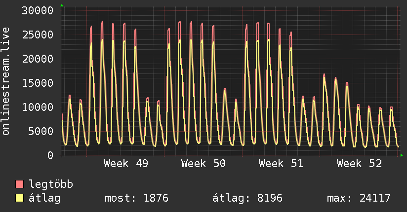Click the most: 1876 value
The image size is (407, 212).
[136, 198]
